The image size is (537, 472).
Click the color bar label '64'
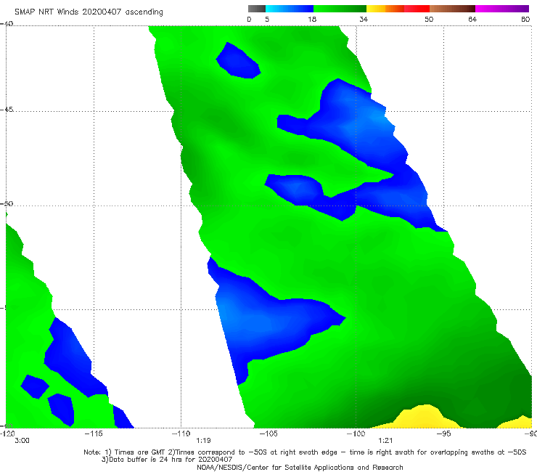click(472, 19)
